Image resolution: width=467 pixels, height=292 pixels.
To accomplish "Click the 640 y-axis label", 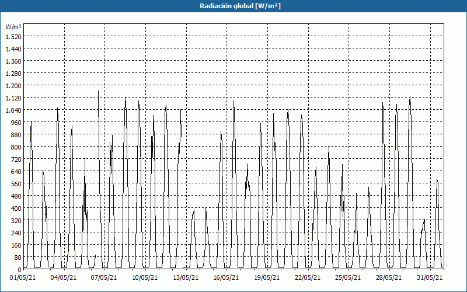I will [x=16, y=171].
